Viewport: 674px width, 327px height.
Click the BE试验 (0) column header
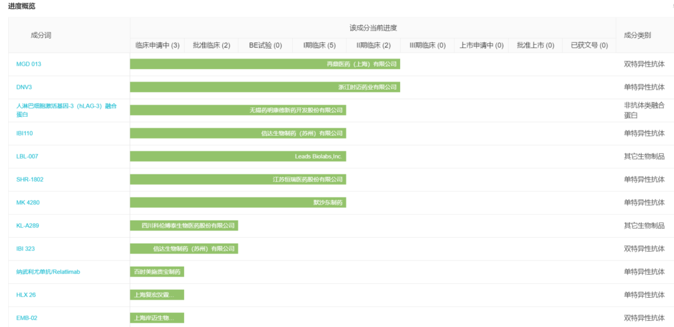(x=266, y=45)
